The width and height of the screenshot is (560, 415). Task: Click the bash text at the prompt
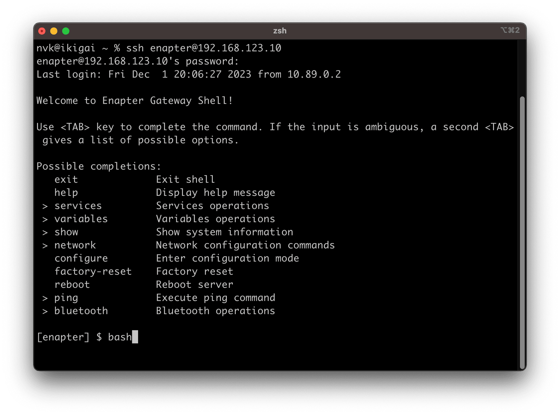[119, 337]
